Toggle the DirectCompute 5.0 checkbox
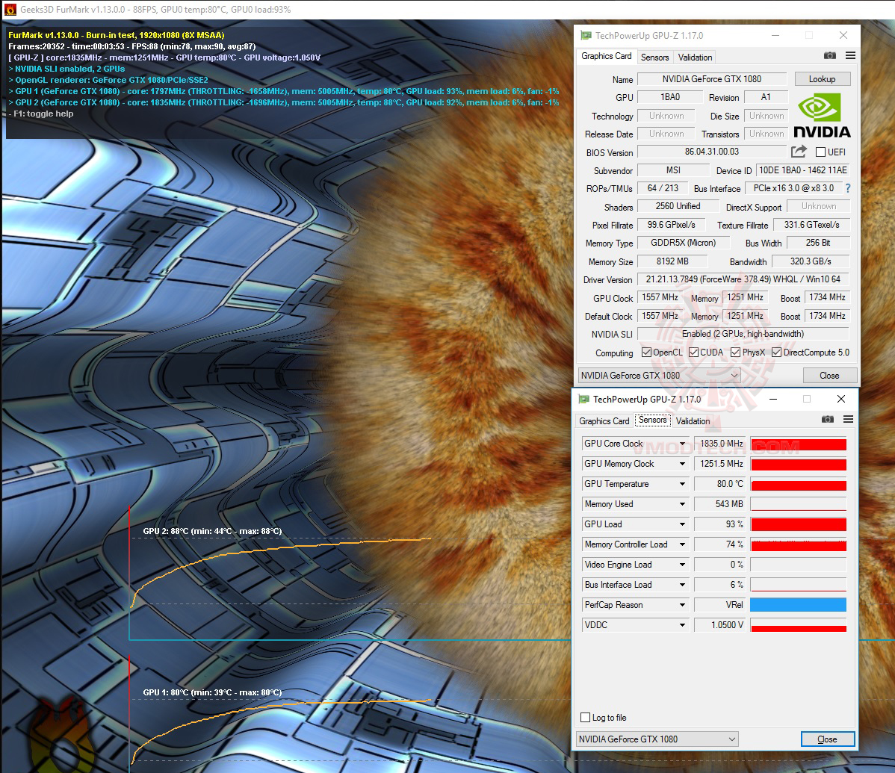 click(776, 352)
